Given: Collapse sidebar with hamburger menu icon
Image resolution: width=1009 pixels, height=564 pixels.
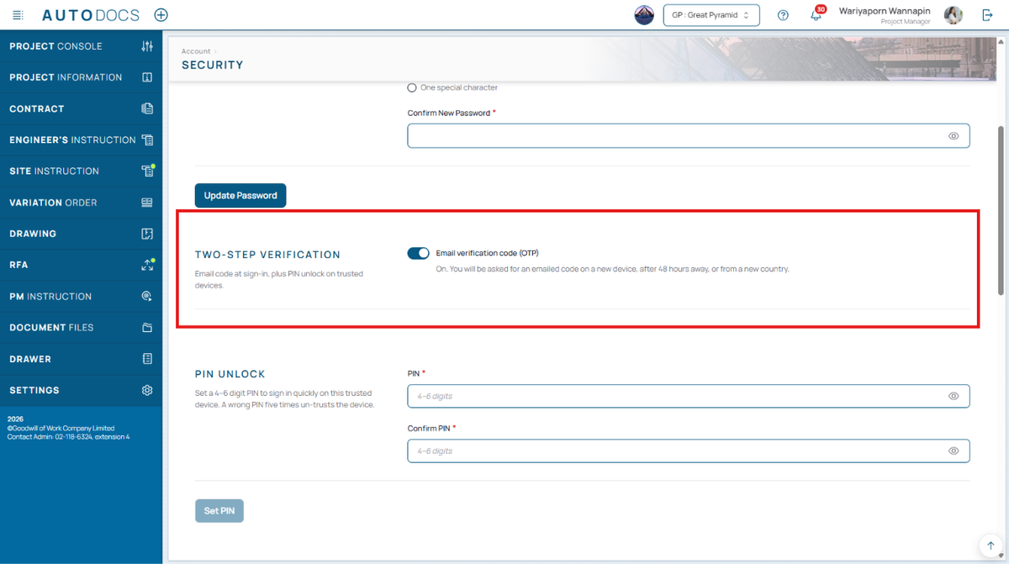Looking at the screenshot, I should [x=18, y=15].
